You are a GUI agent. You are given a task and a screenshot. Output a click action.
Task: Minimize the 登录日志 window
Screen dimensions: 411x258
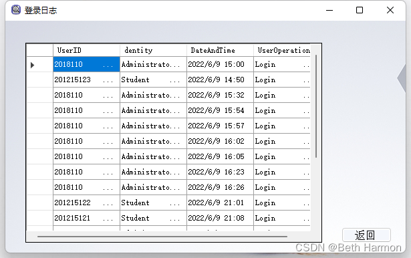(x=329, y=10)
